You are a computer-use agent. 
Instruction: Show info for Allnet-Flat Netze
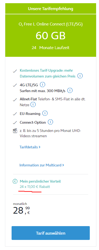coord(33,105)
